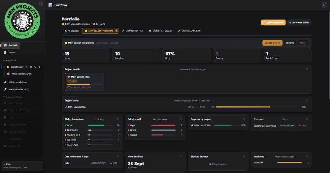Collapse the sidebar with the top arrow button

pyautogui.click(x=41, y=4)
